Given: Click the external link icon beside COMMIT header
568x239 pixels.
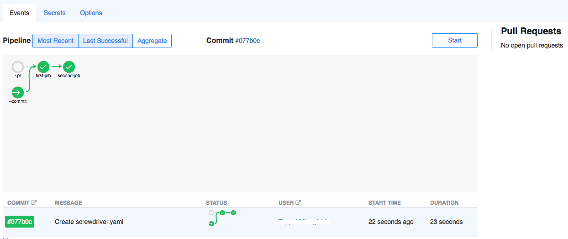Looking at the screenshot, I should tap(34, 202).
